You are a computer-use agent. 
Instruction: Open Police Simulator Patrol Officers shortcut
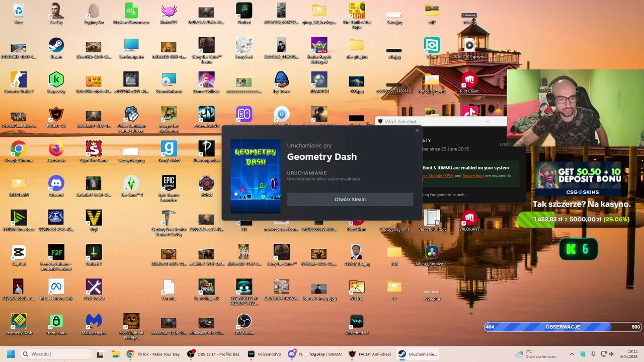(131, 120)
